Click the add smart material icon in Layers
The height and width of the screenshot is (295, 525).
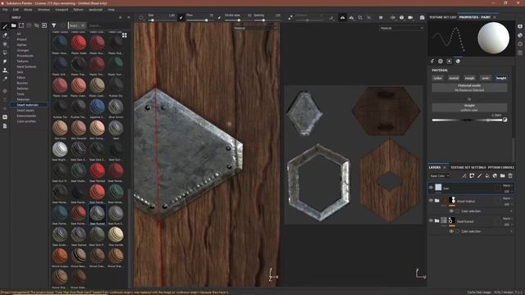point(495,175)
